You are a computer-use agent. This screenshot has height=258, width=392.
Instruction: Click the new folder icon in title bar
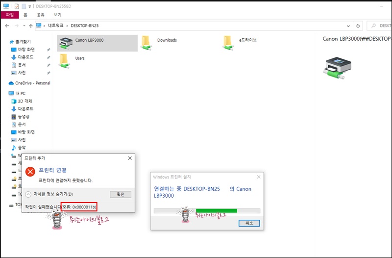click(x=24, y=6)
